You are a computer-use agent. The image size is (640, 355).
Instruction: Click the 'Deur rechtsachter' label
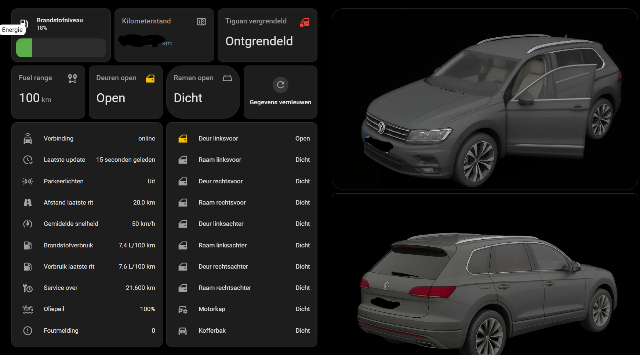pyautogui.click(x=223, y=266)
